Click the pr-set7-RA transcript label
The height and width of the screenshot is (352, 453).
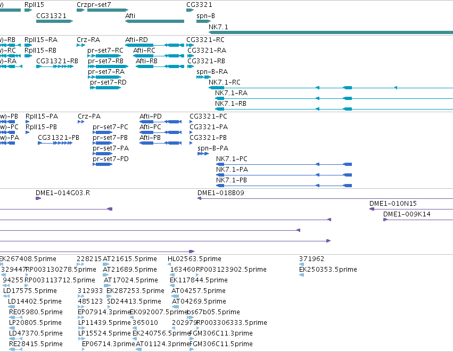[x=106, y=72]
